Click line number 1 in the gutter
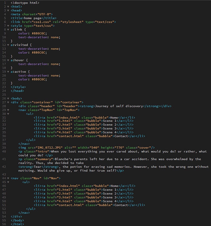Image resolution: width=211 pixels, height=226 pixels. pos(5,3)
